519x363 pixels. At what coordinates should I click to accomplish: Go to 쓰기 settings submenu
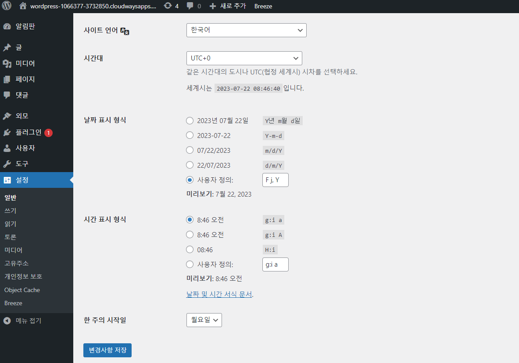(10, 211)
